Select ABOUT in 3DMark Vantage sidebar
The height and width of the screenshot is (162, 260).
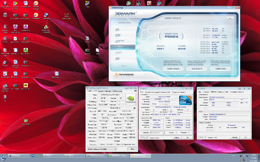(x=118, y=58)
